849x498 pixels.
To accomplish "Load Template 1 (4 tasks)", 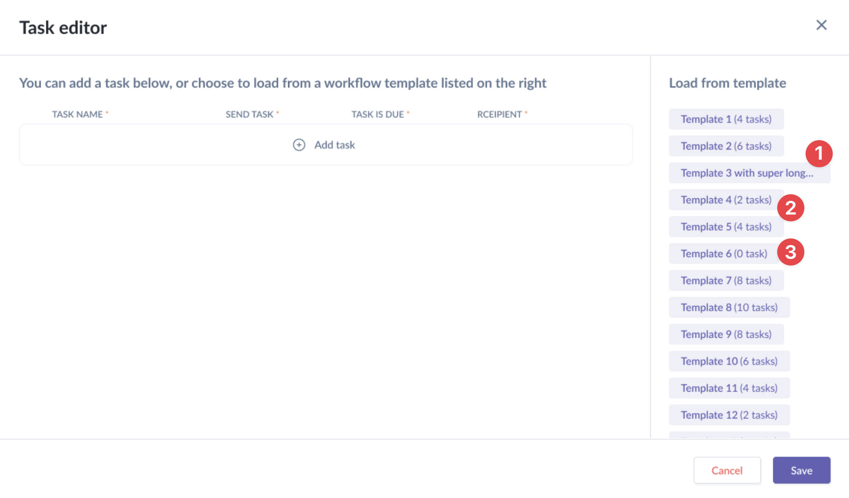I will point(726,119).
